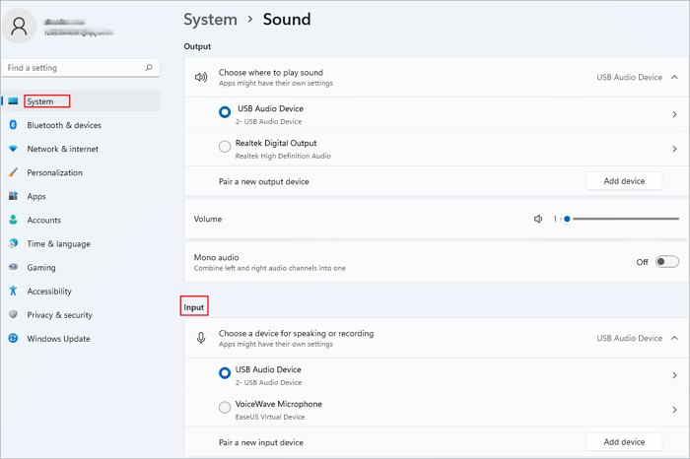Click the Network & internet wifi icon

point(13,149)
